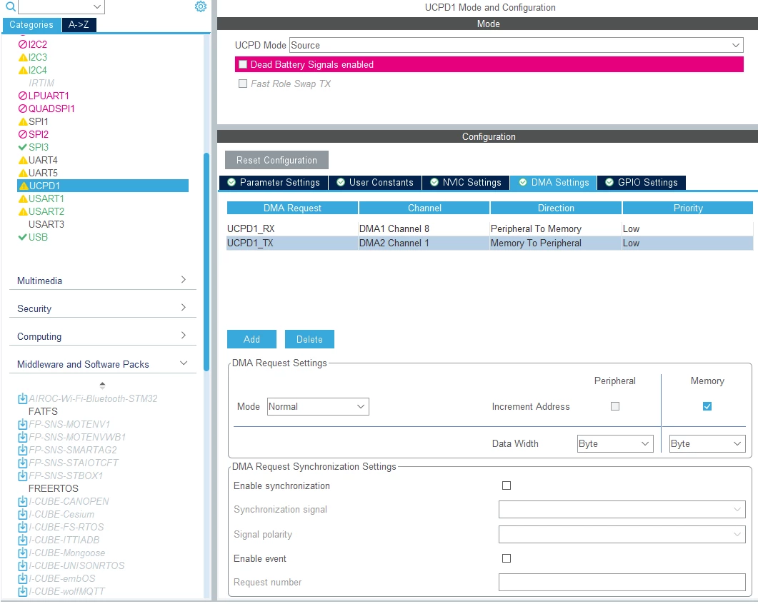The image size is (758, 604).
Task: Click the warning icon beside I2C4
Action: point(23,71)
